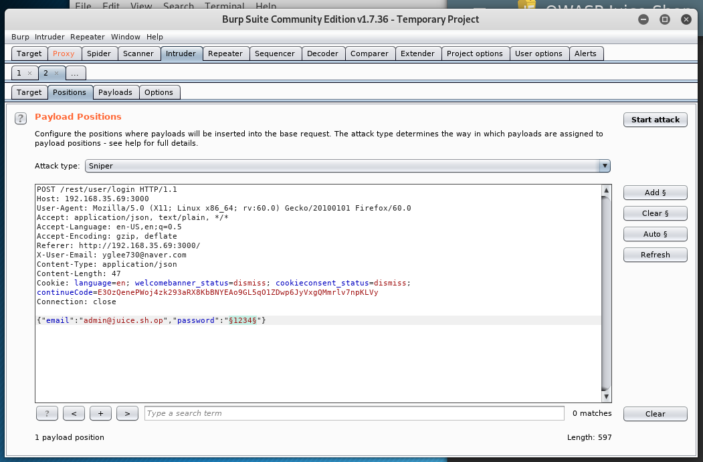Switch to the Scanner tab
703x462 pixels.
click(138, 53)
